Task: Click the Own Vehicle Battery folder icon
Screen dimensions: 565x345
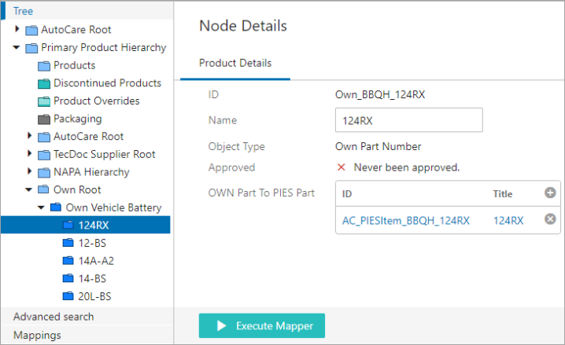Action: click(56, 207)
